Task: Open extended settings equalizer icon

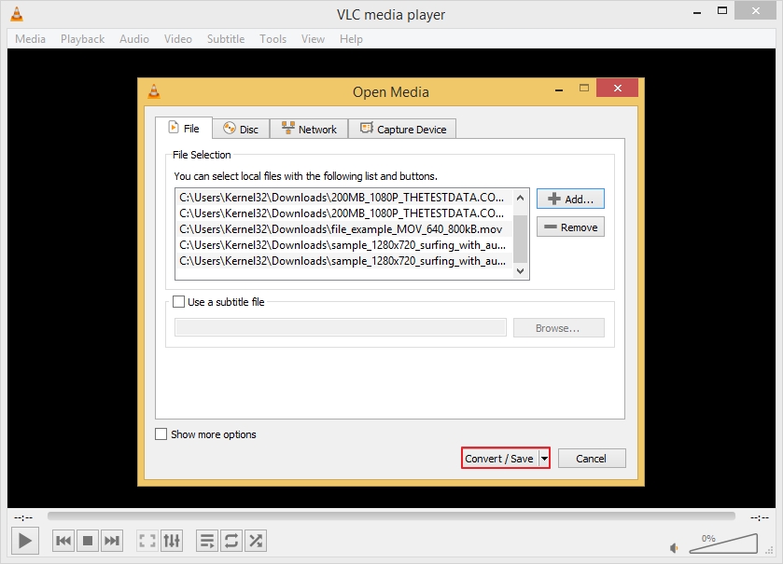Action: coord(172,541)
